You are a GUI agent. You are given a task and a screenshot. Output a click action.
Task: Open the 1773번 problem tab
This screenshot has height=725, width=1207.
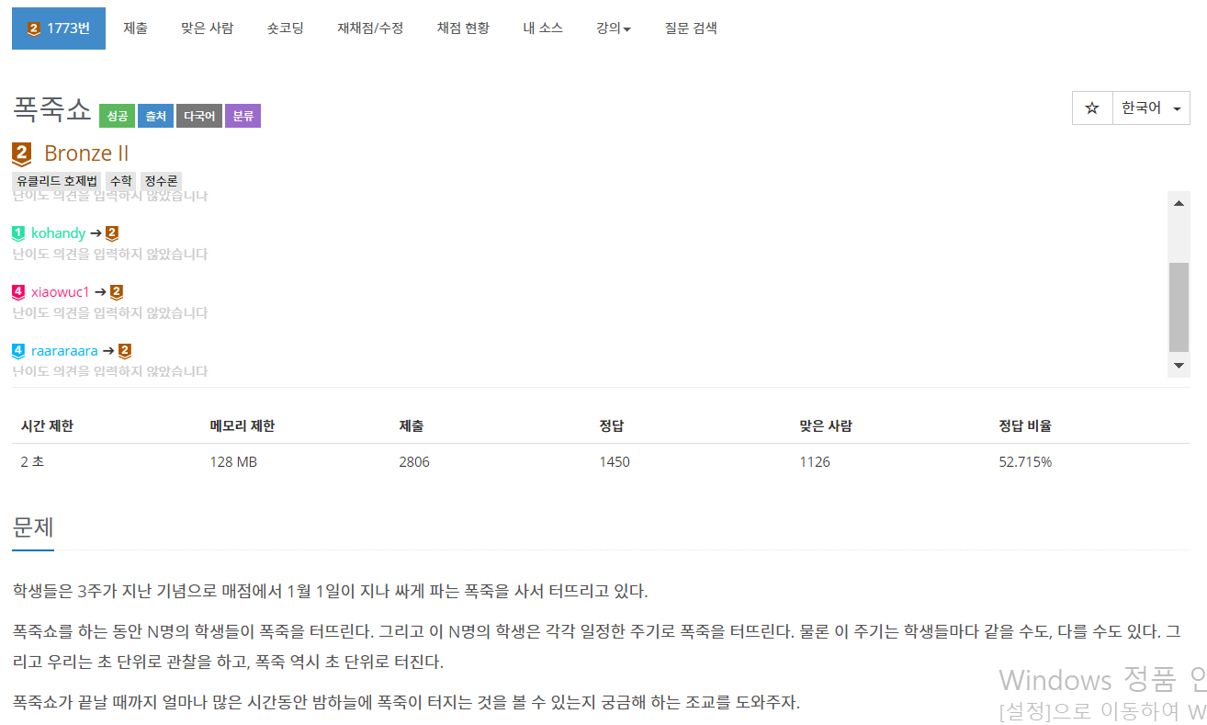click(x=59, y=28)
